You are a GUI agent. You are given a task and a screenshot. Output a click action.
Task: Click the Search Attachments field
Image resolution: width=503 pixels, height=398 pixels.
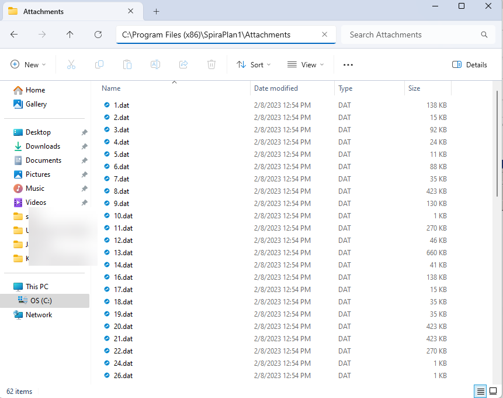point(412,35)
